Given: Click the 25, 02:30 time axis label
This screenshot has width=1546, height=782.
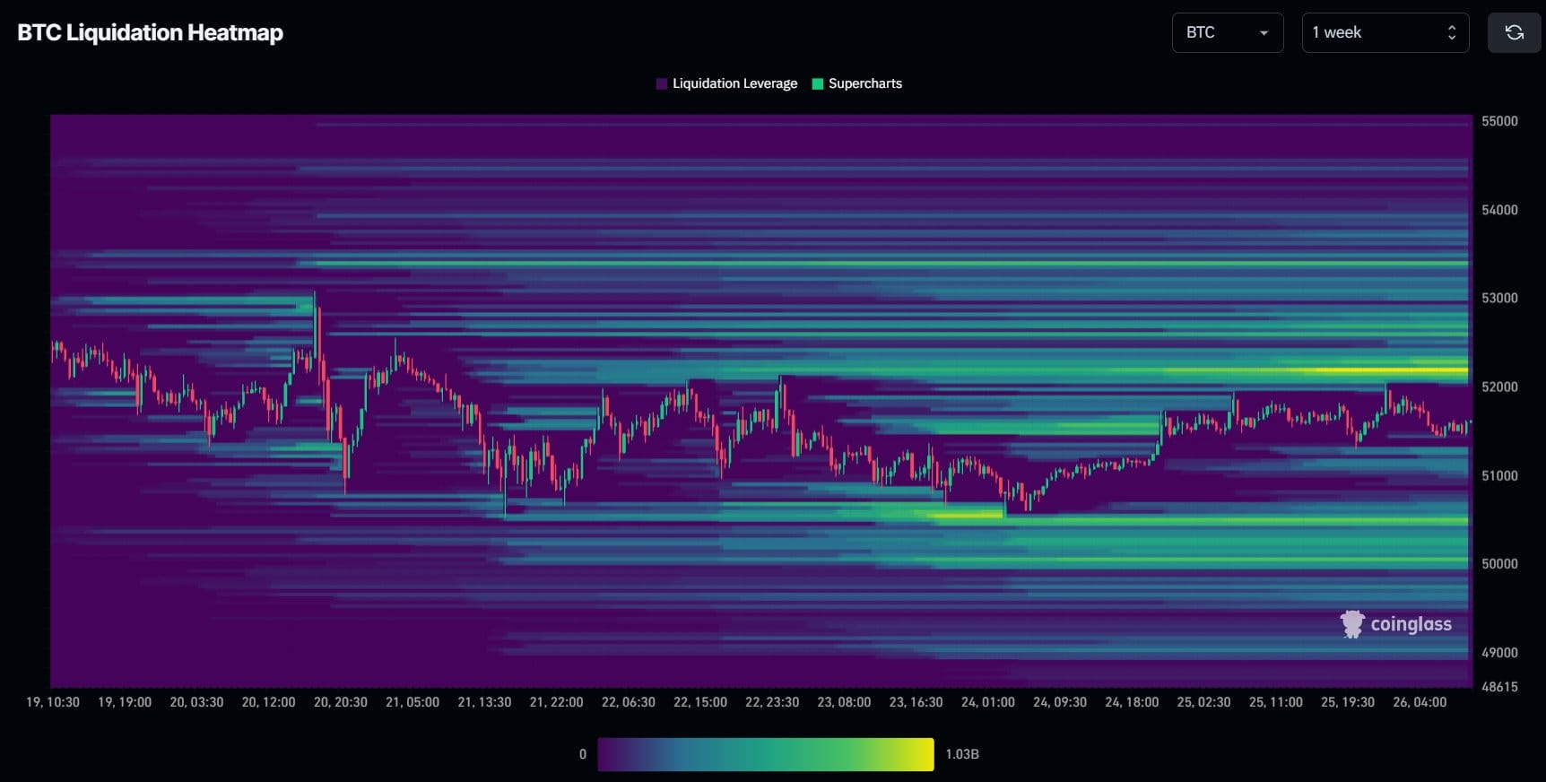Looking at the screenshot, I should 1203,702.
